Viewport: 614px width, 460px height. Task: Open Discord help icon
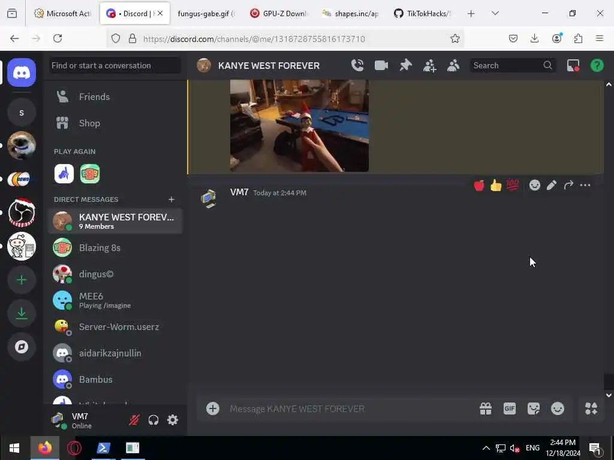pos(597,65)
